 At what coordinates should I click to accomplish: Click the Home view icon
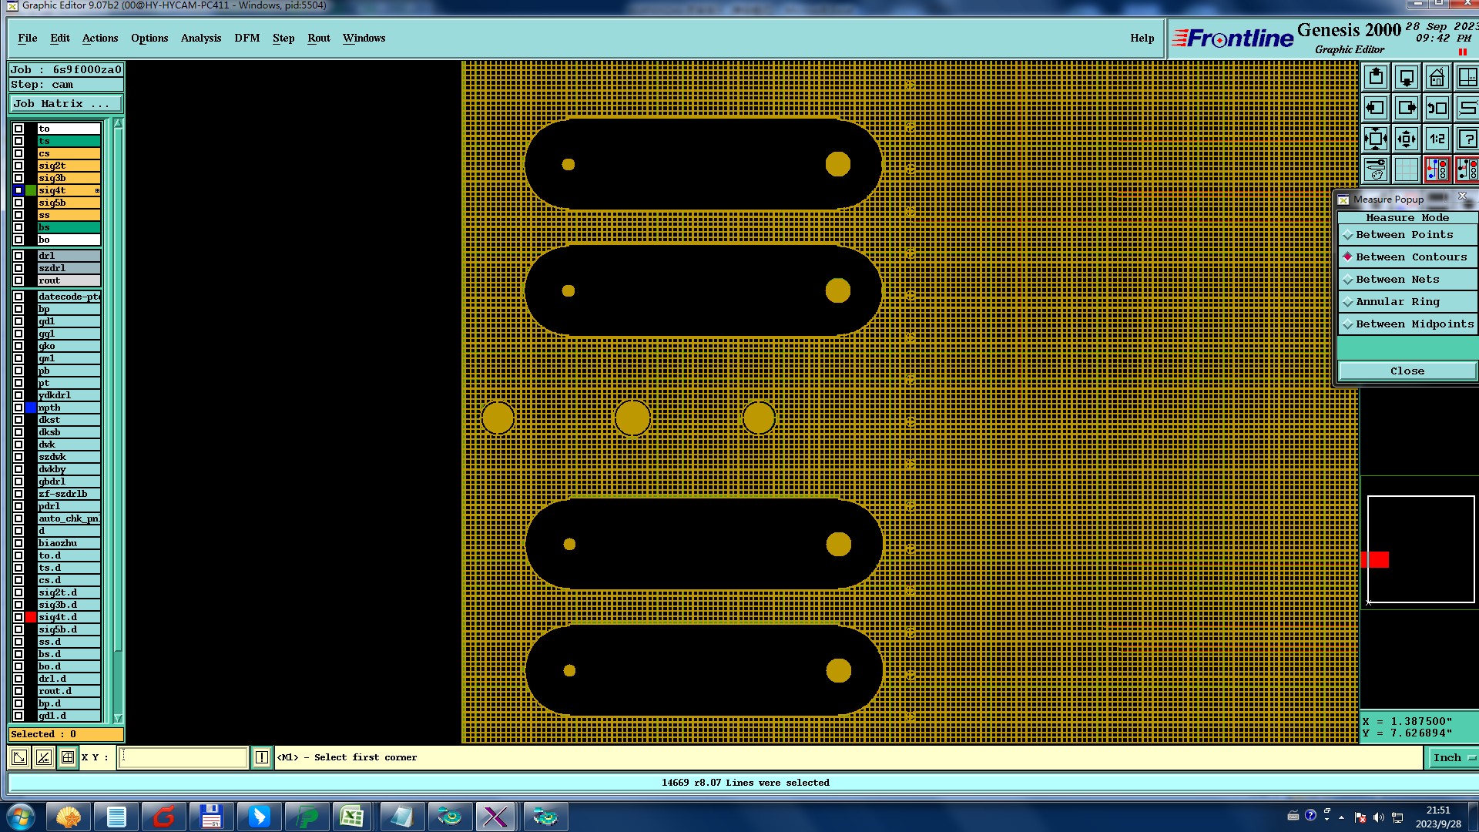pyautogui.click(x=1437, y=78)
